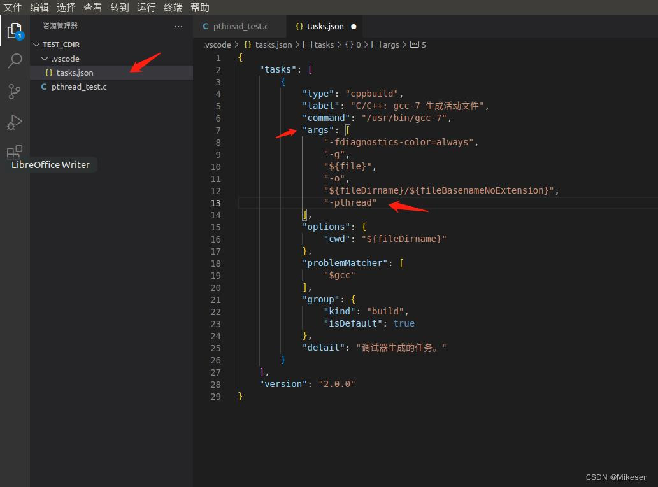The width and height of the screenshot is (658, 487).
Task: Select the Search icon in the activity bar
Action: pos(14,60)
